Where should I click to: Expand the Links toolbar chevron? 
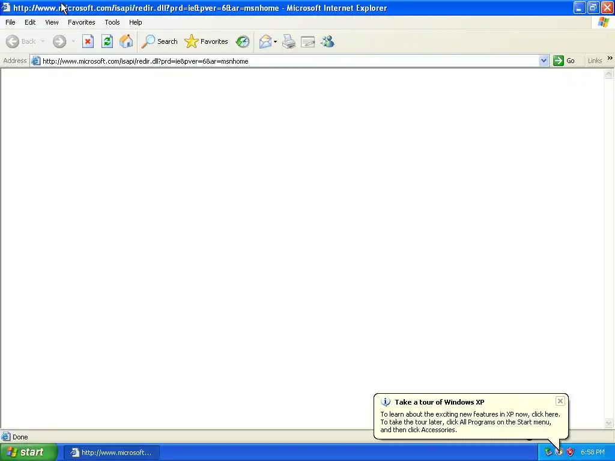(x=610, y=58)
